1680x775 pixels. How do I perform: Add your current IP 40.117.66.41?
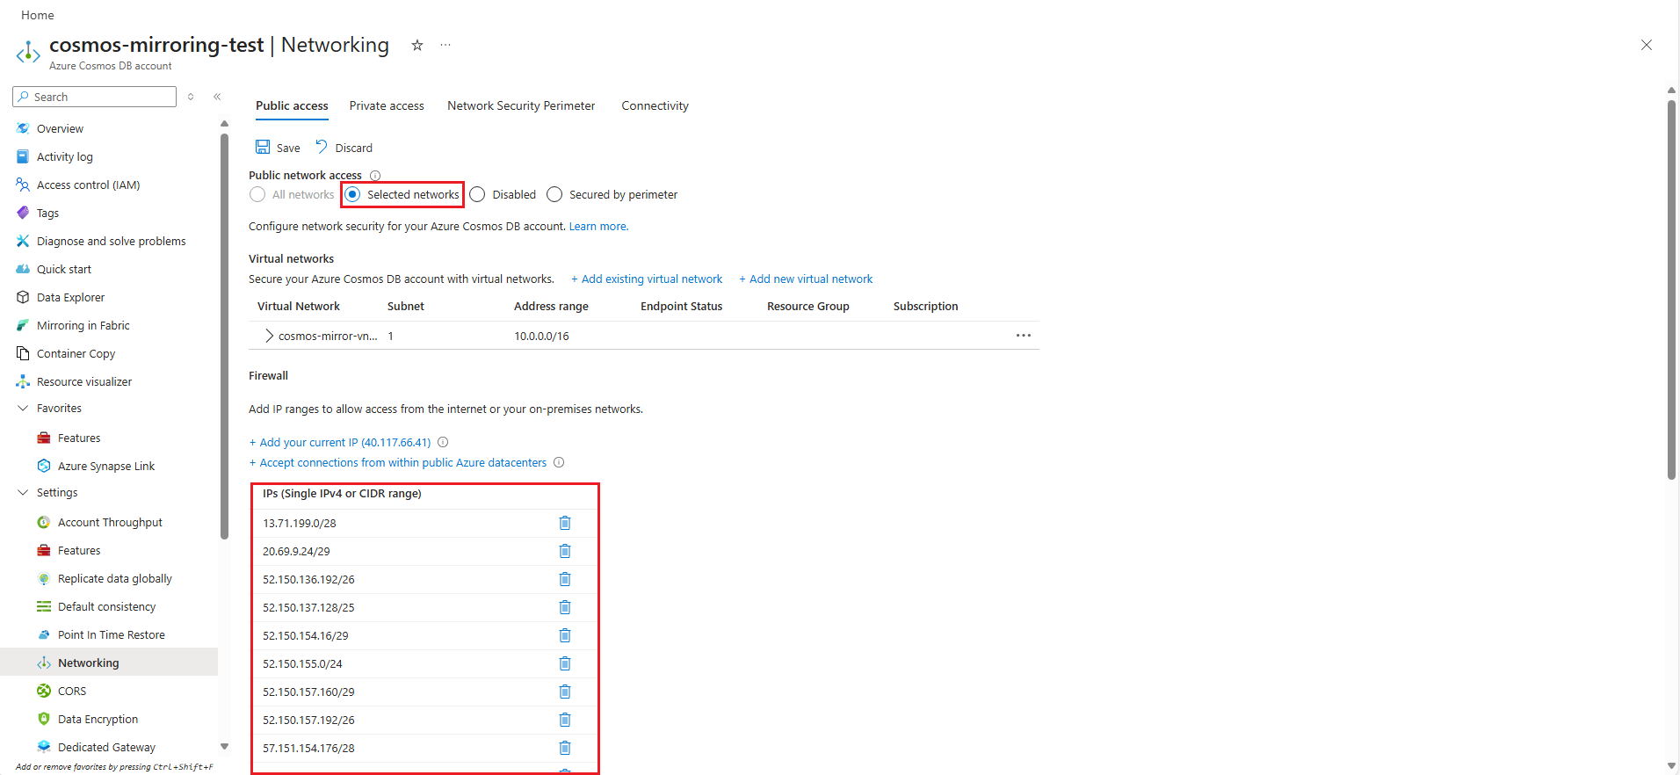pos(340,442)
